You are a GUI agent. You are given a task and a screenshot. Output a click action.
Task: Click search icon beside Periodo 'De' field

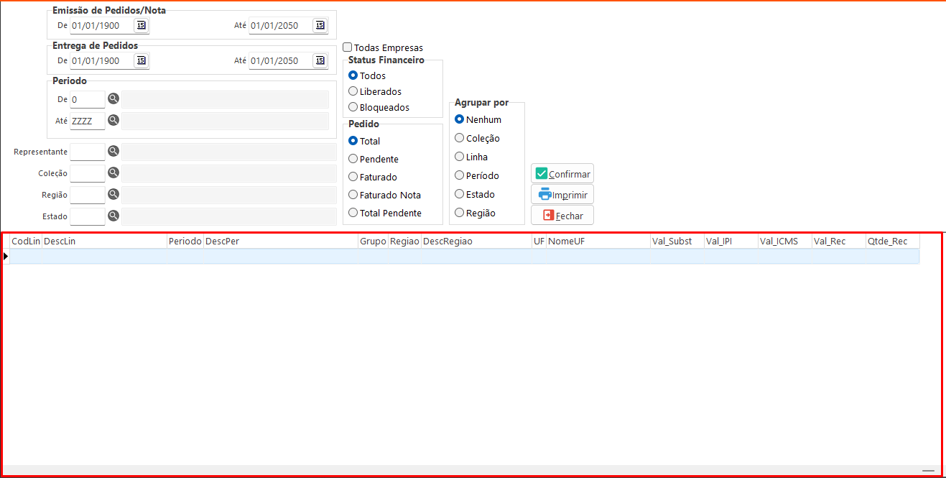[113, 99]
